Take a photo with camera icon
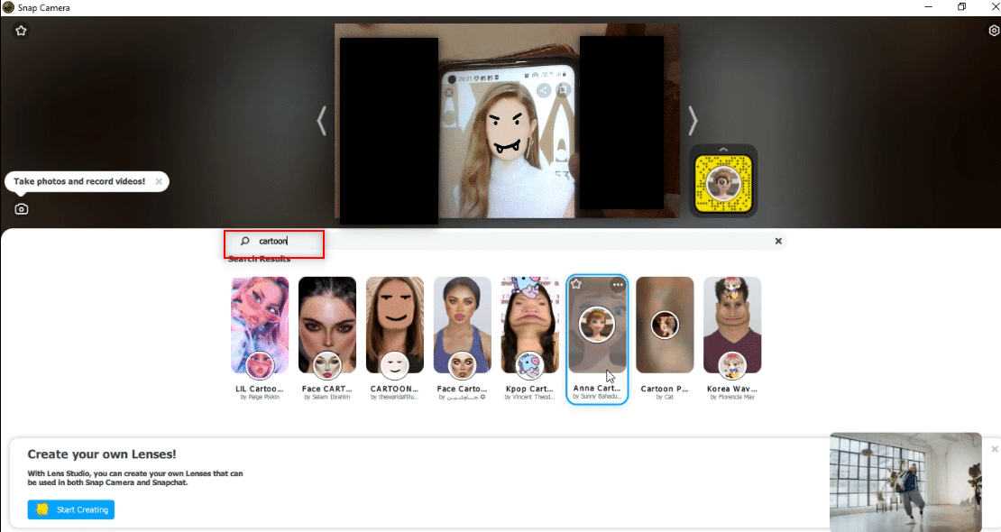The width and height of the screenshot is (1001, 532). pos(21,209)
